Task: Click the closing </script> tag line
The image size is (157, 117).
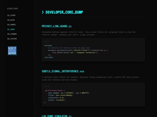Action: point(49,57)
